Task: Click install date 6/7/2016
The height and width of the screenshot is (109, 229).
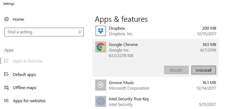Action: [x=208, y=50]
